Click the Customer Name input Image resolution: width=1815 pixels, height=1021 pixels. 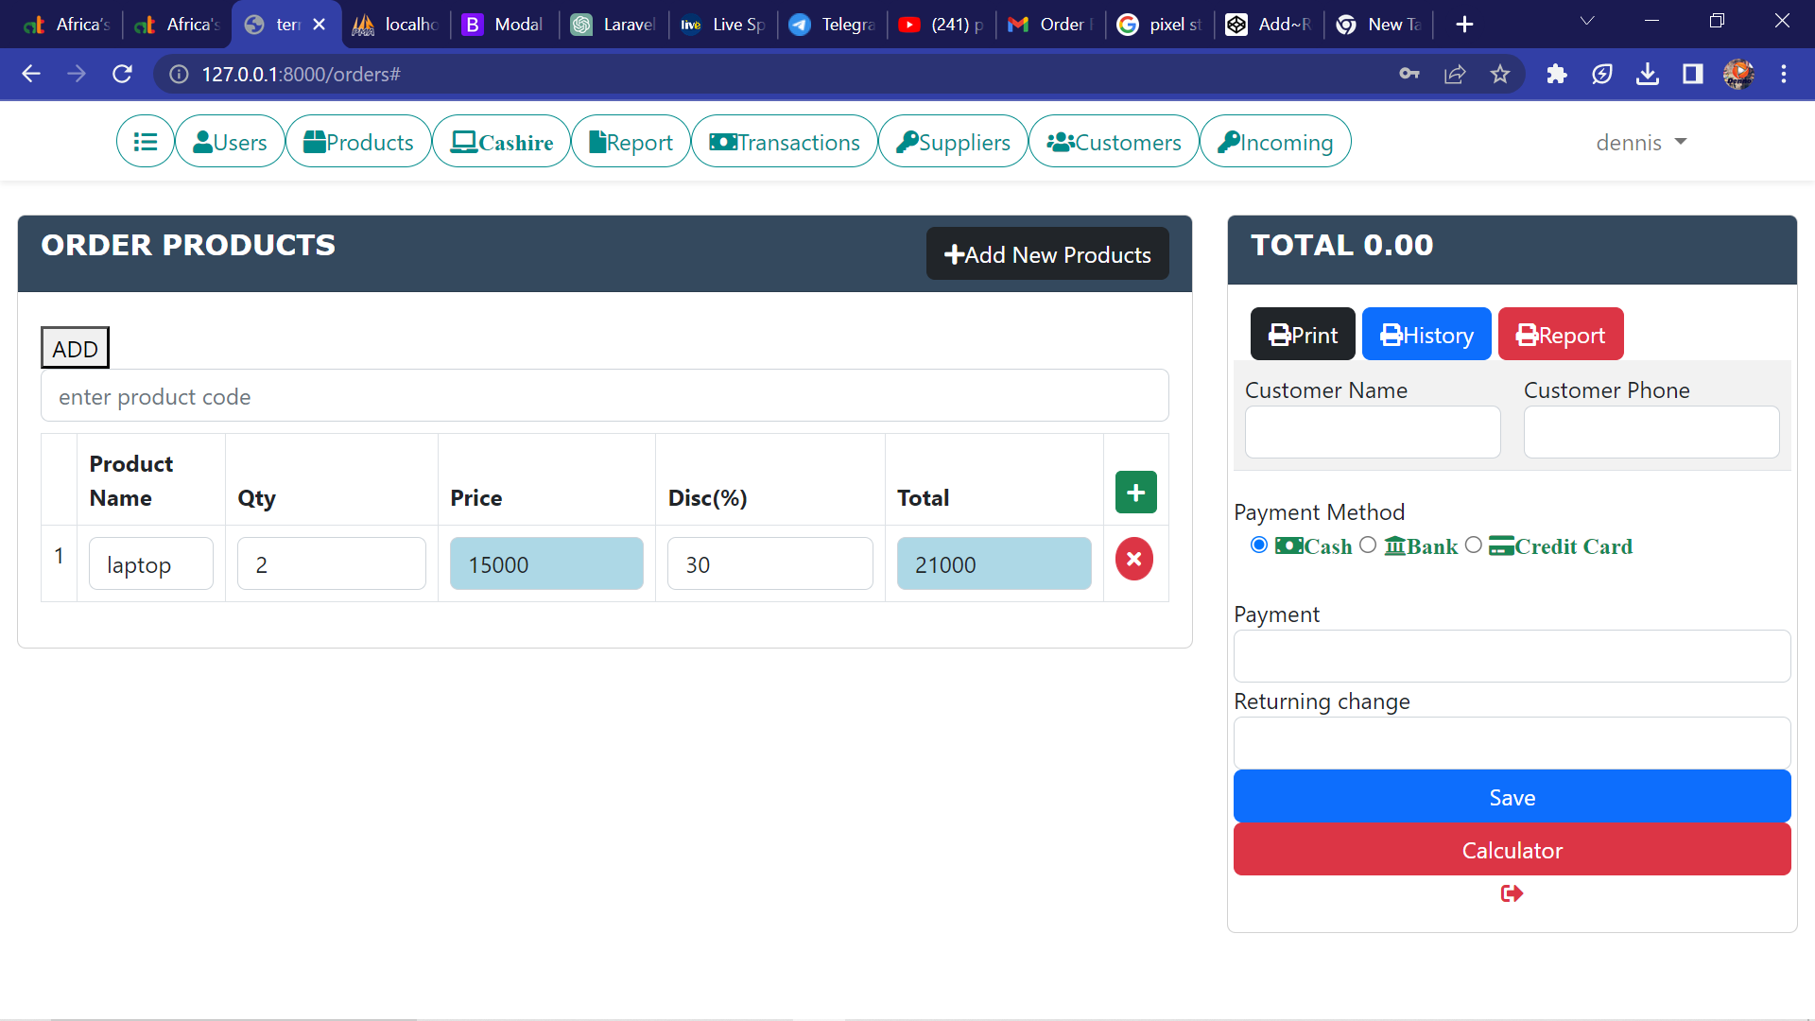(x=1373, y=433)
